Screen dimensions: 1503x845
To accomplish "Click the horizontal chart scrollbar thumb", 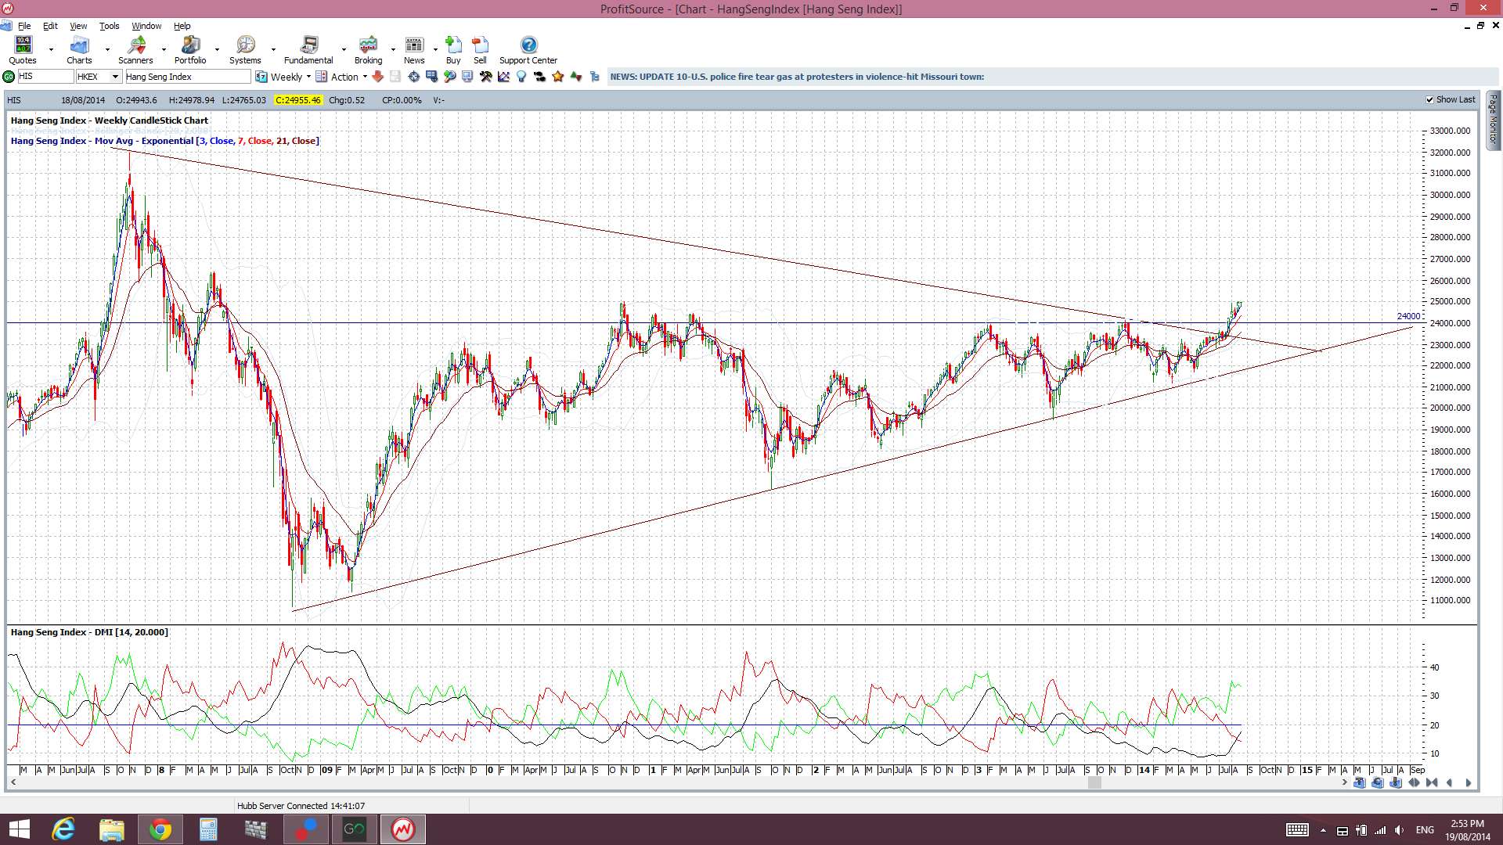I will 1094,782.
